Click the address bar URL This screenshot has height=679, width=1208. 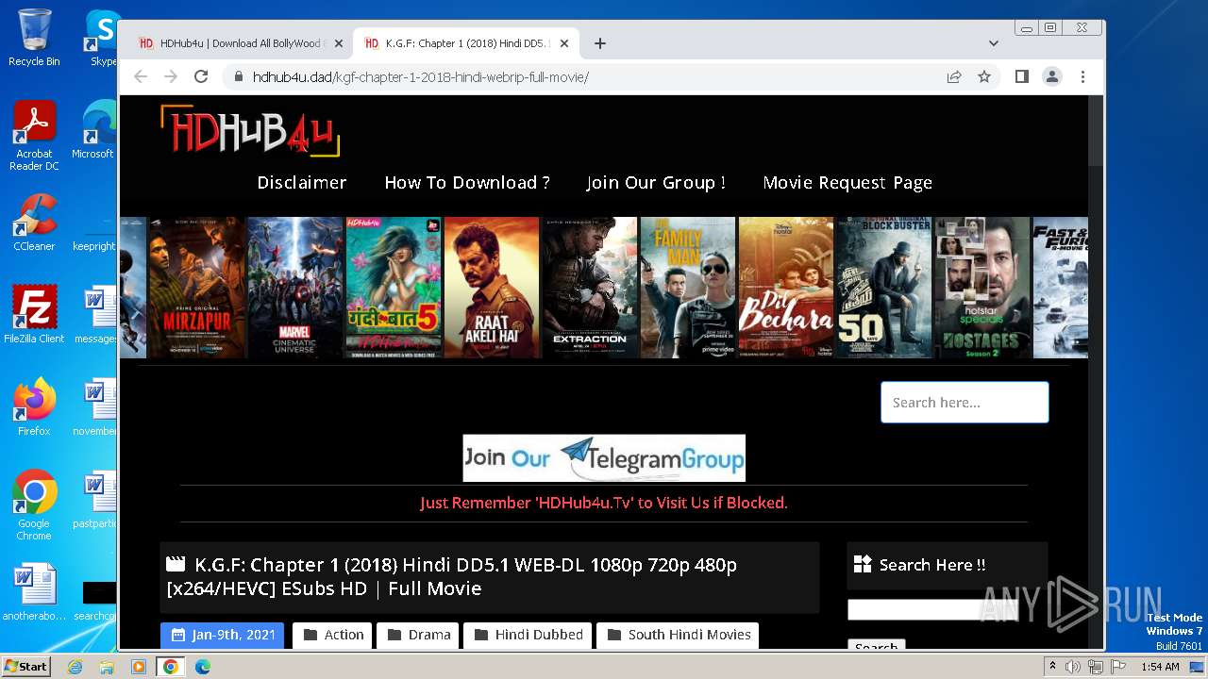pos(421,77)
